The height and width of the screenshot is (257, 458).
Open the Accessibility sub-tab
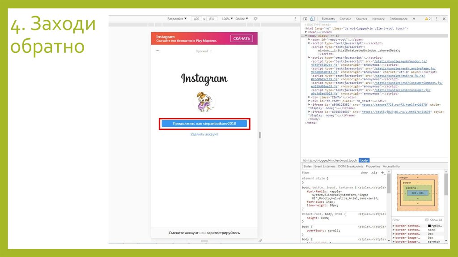coord(391,167)
